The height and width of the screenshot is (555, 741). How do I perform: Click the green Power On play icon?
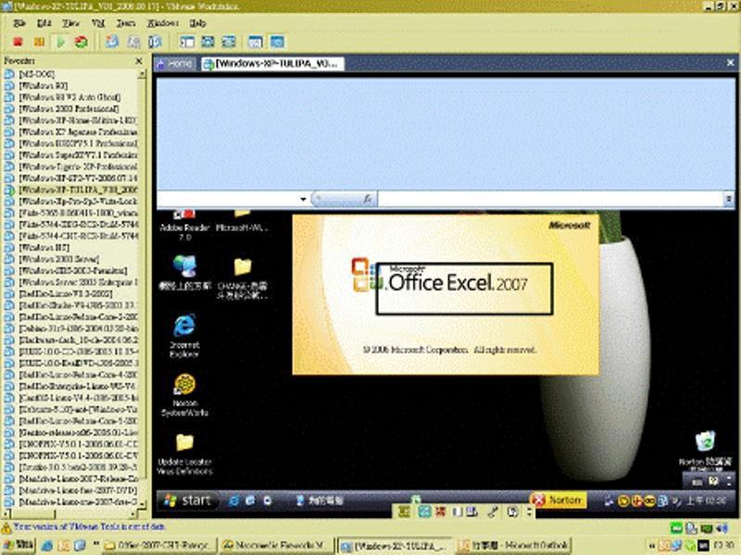click(x=60, y=42)
